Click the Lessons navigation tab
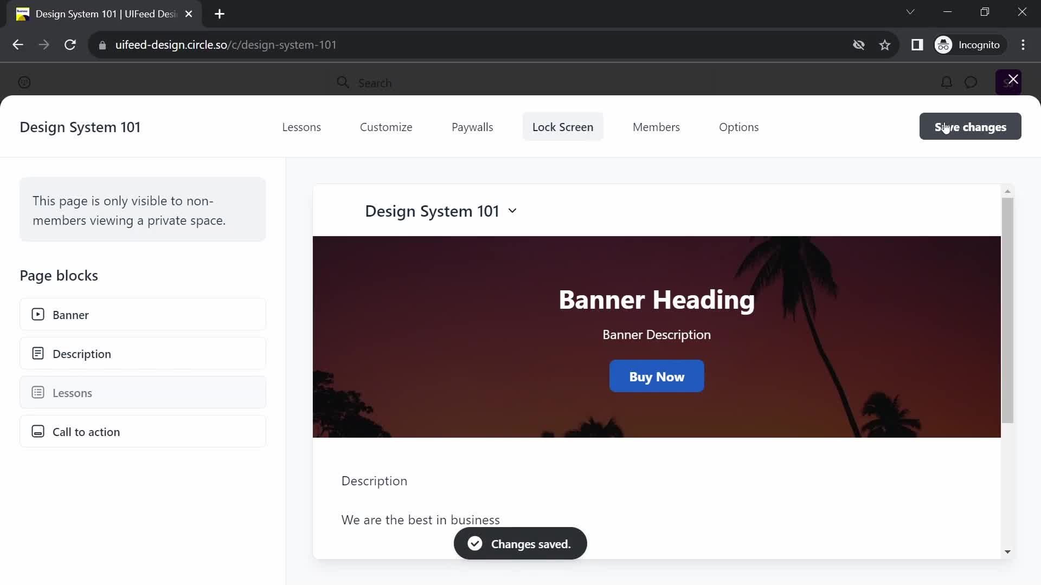Screen dimensions: 1041x585 tap(301, 126)
